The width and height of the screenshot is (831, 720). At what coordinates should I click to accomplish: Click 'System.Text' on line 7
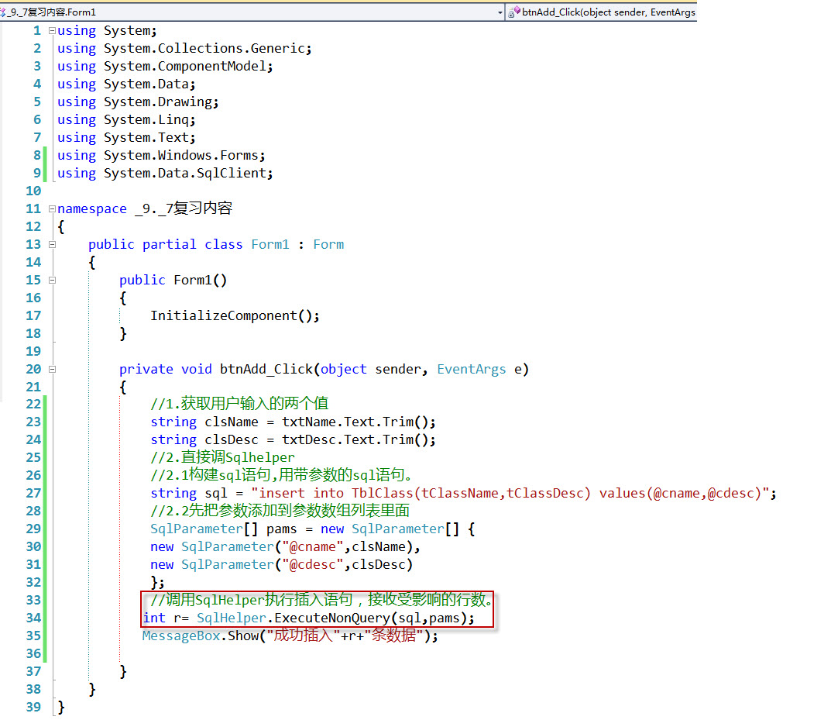click(x=146, y=137)
